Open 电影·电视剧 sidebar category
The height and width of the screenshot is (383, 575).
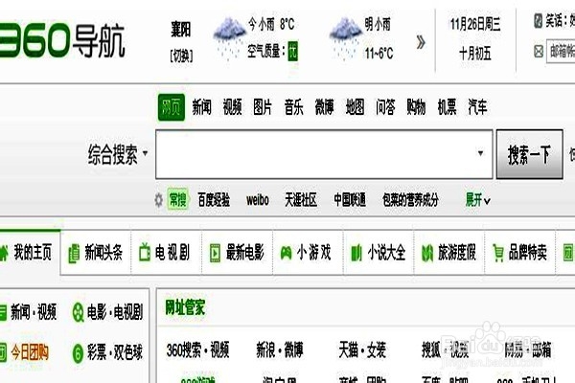tap(115, 312)
